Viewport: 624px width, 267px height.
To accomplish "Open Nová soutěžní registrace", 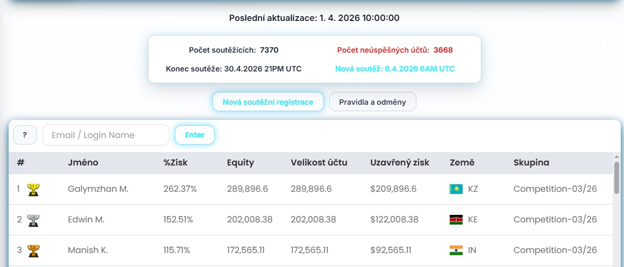I will 268,102.
